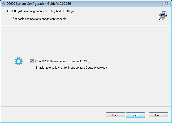Click the installer computer icon in header
Image resolution: width=172 pixels, height=123 pixels.
point(162,16)
